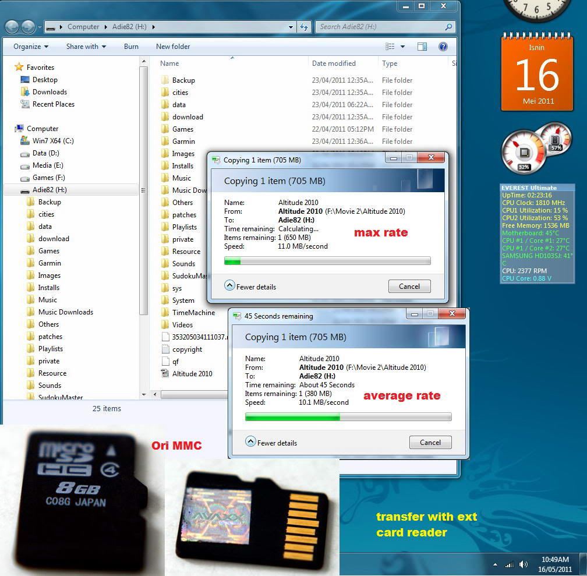
Task: Open the Organize dropdown menu
Action: [x=31, y=47]
